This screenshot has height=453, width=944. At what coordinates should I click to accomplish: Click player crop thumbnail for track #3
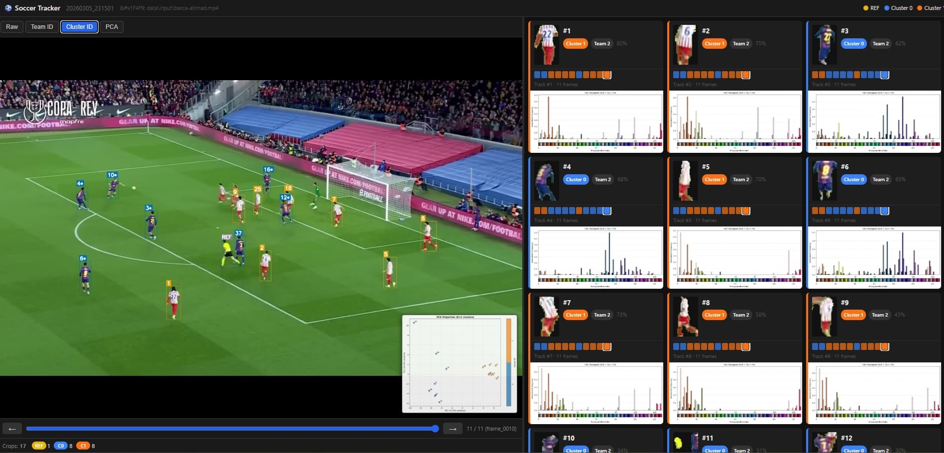(824, 45)
